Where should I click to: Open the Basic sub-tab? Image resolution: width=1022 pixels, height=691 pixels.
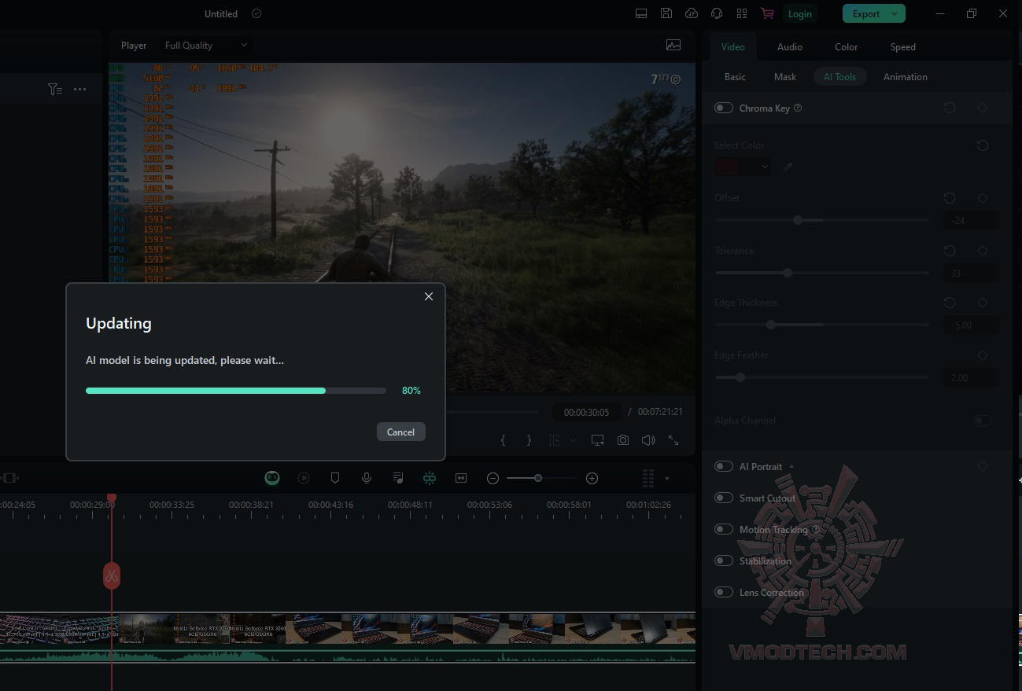pyautogui.click(x=735, y=76)
